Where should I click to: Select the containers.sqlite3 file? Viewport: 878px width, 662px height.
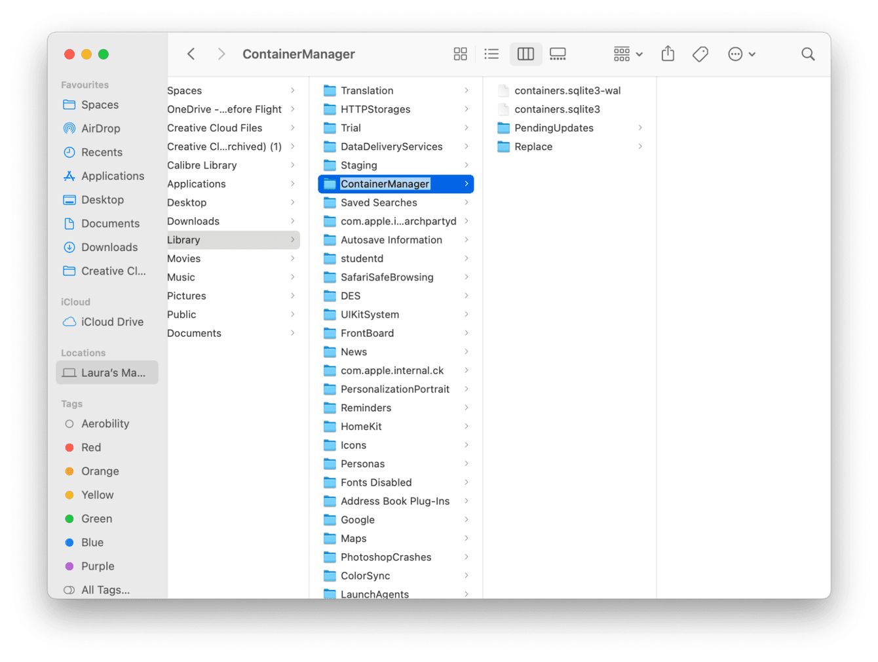pos(558,109)
